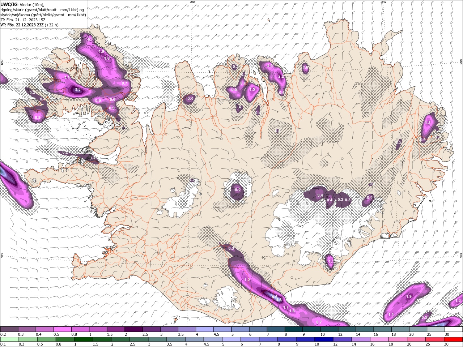Screen dimensions: 463x347
Task: Click the "UWC/IG: Vindur (10m)," title line
Action: click(x=23, y=4)
